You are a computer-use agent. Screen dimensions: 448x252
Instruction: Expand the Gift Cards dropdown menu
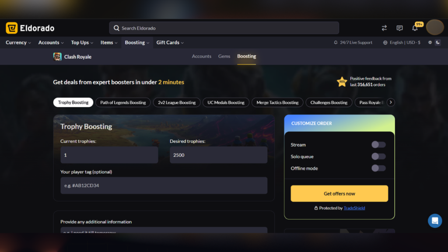click(x=170, y=42)
